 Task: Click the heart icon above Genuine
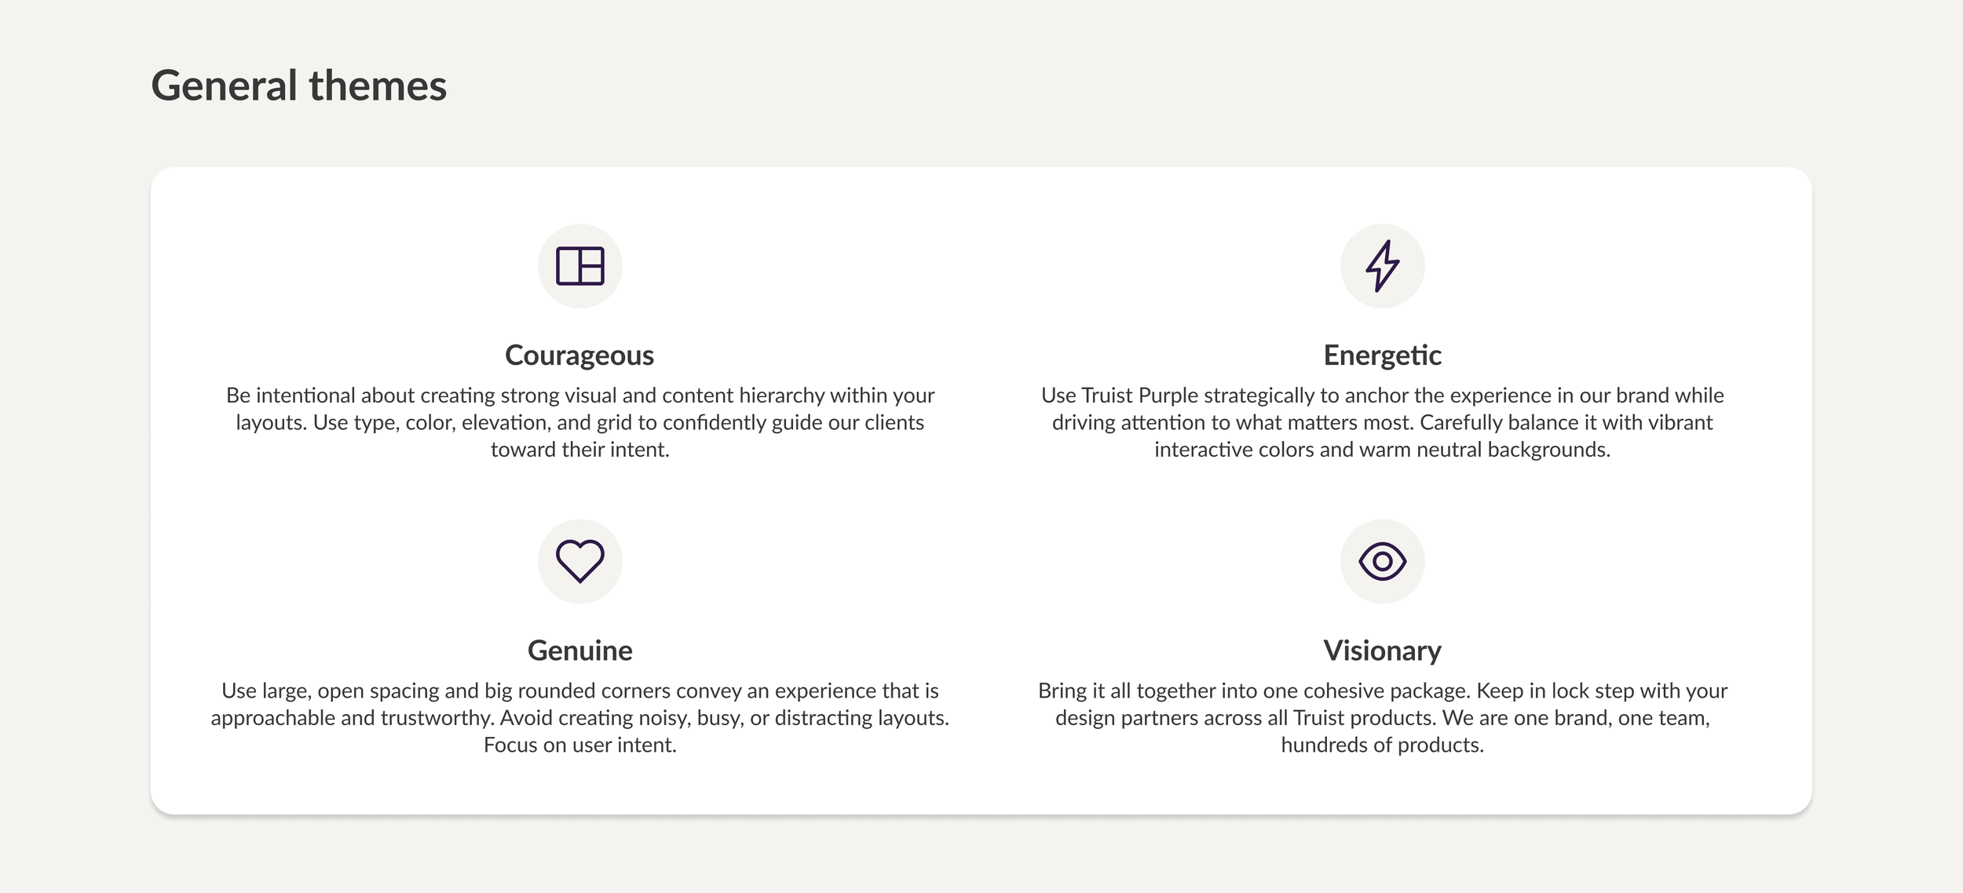click(579, 561)
